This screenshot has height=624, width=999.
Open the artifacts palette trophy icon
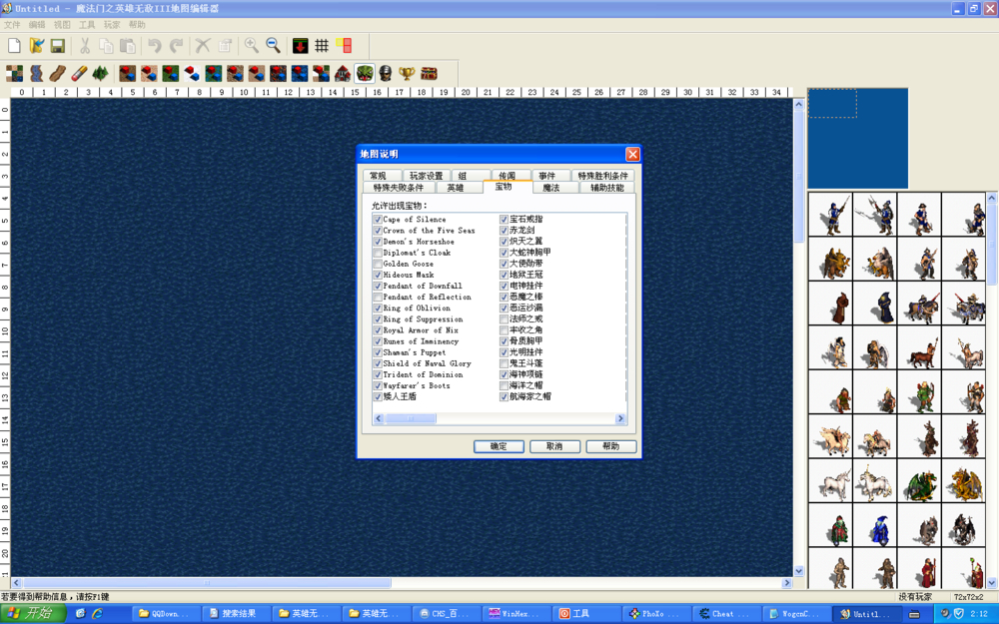408,73
